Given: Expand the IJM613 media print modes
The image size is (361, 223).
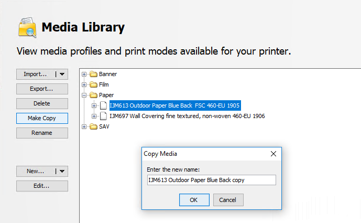Looking at the screenshot, I should click(x=94, y=105).
